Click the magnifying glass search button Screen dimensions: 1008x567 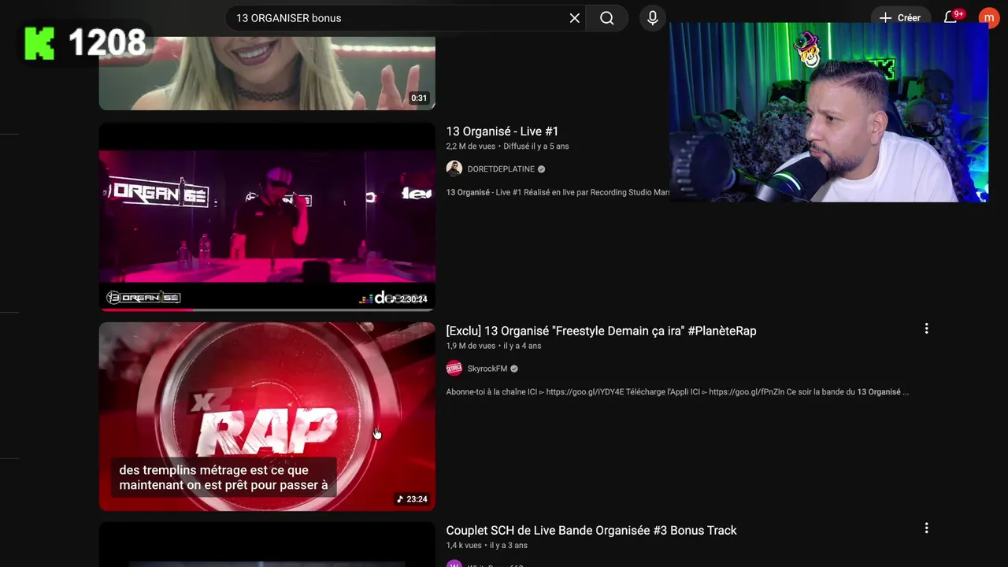[x=606, y=18]
